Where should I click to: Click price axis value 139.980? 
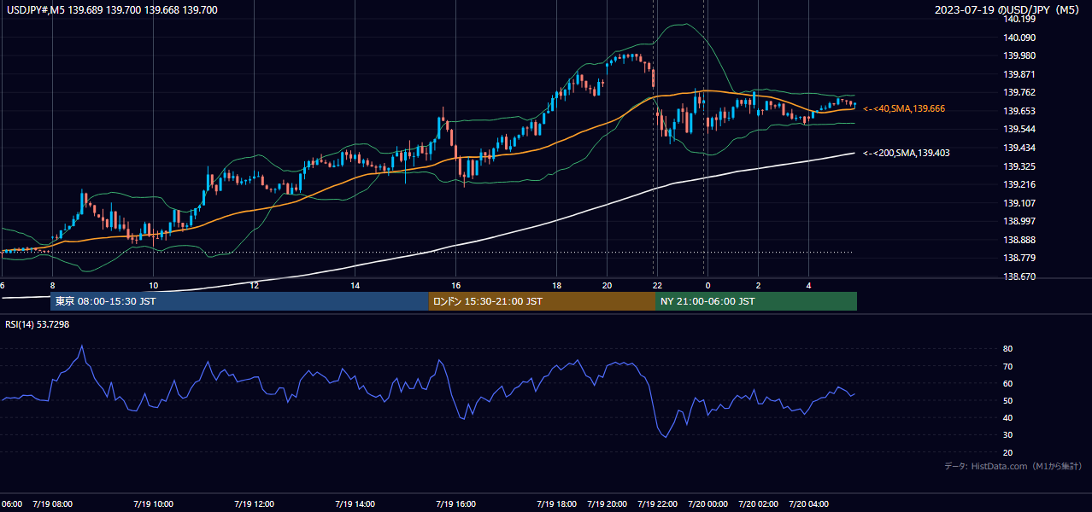coord(1020,56)
